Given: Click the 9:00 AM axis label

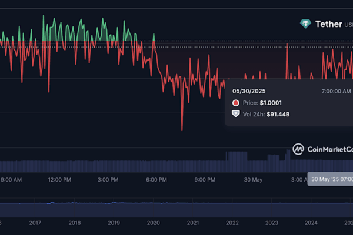Looking at the screenshot, I should pyautogui.click(x=11, y=180).
